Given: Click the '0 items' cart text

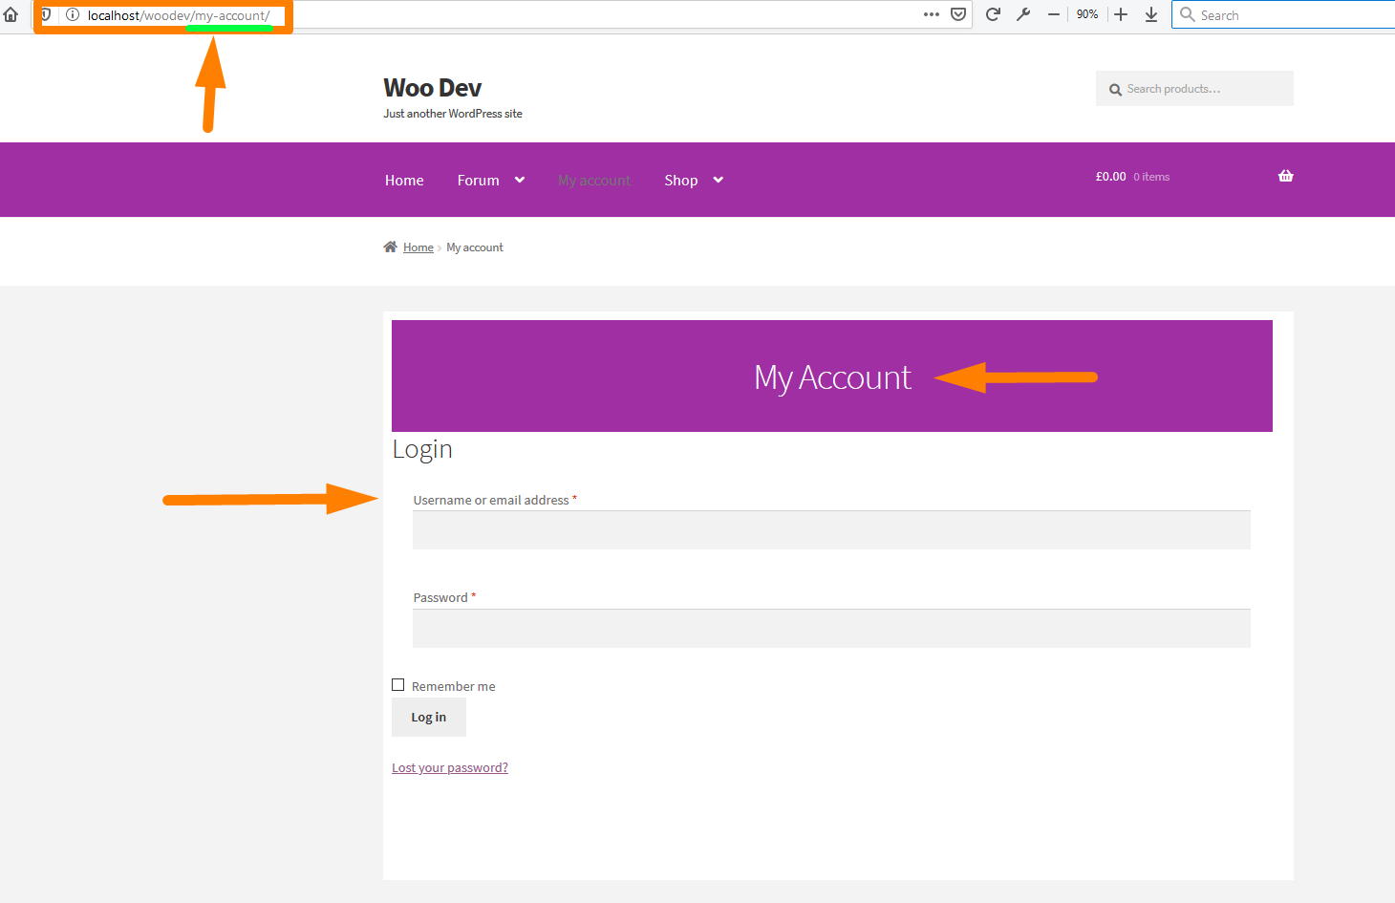Looking at the screenshot, I should point(1151,177).
